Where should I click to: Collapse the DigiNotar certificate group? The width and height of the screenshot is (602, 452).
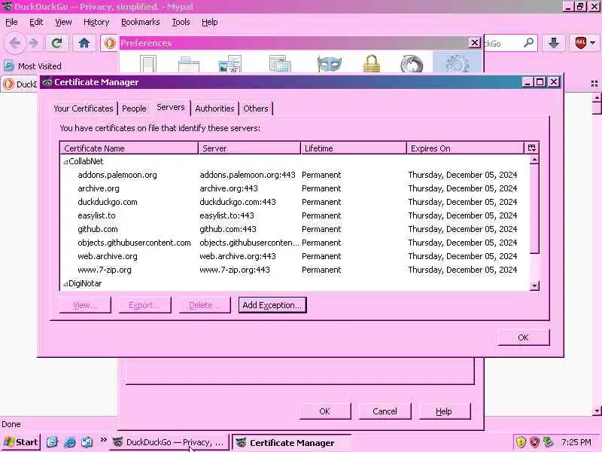pyautogui.click(x=65, y=284)
